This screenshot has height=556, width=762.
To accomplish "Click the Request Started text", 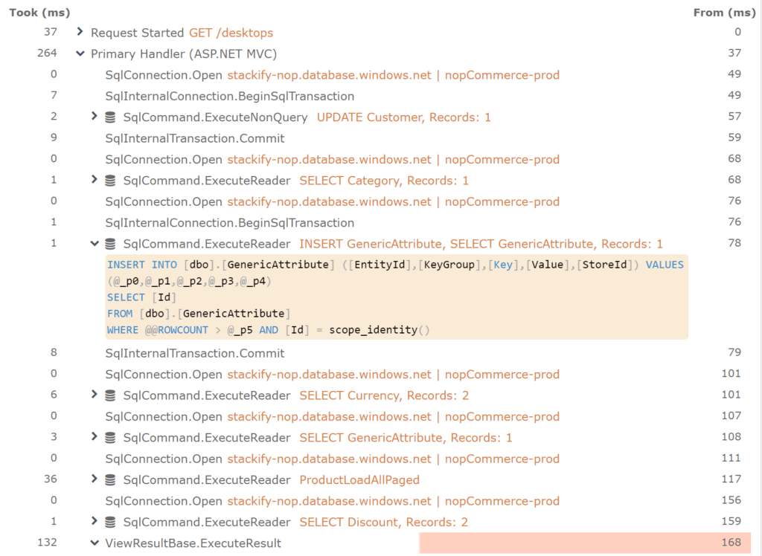I will [137, 33].
